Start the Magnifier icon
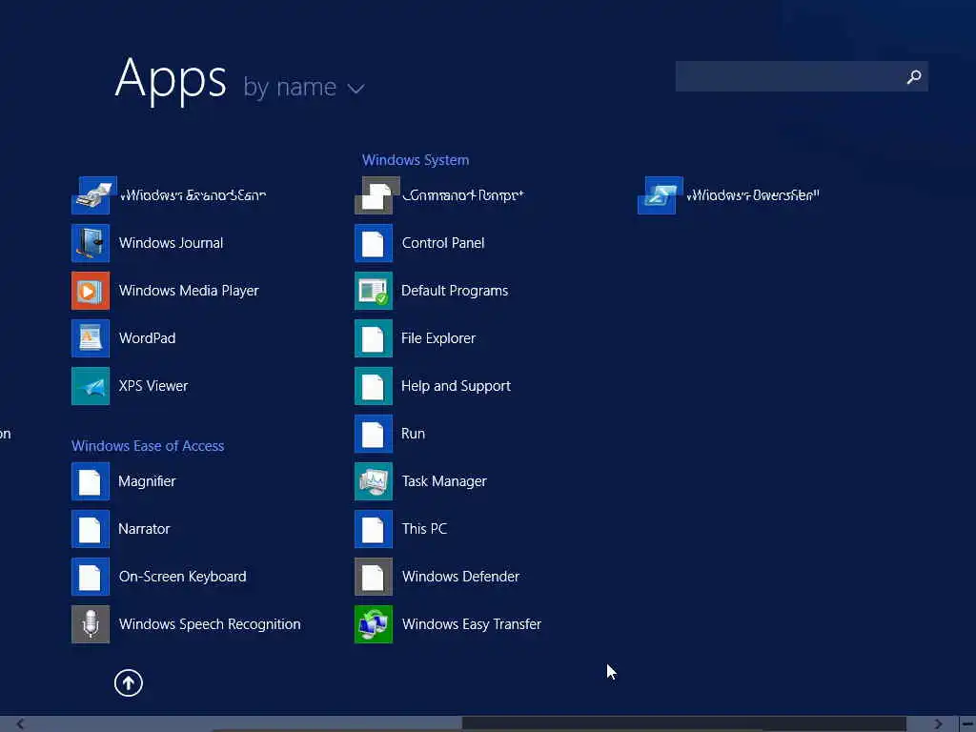The height and width of the screenshot is (732, 976). pos(91,481)
